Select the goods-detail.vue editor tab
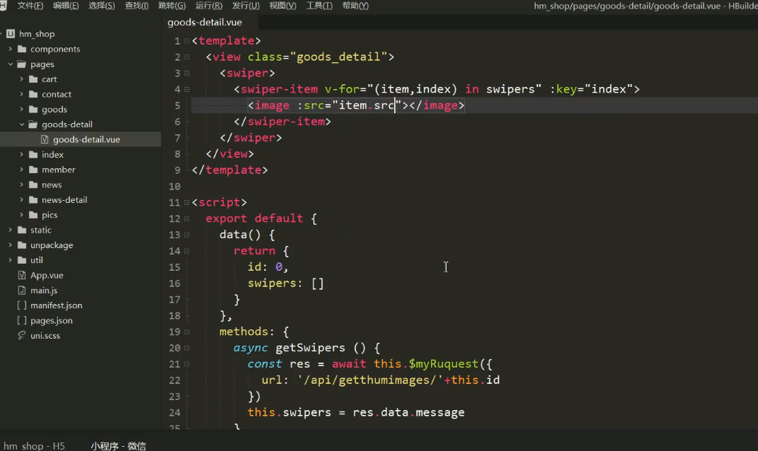Screen dimensions: 758x451 pyautogui.click(x=205, y=22)
